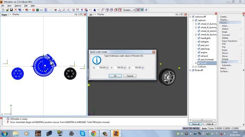Image resolution: width=245 pixels, height=137 pixels.
Task: Toggle the exhaust checkbox
Action: click(x=199, y=56)
